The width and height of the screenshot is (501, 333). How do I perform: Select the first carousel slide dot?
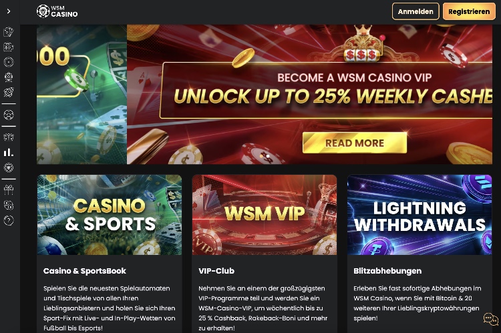pyautogui.click(x=262, y=156)
